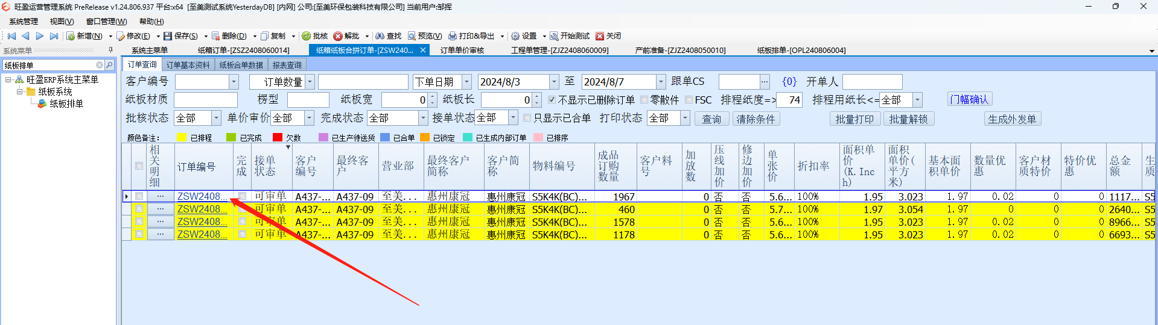Viewport: 1158px width, 325px height.
Task: Collapse the 纸板系统 tree node
Action: (19, 91)
